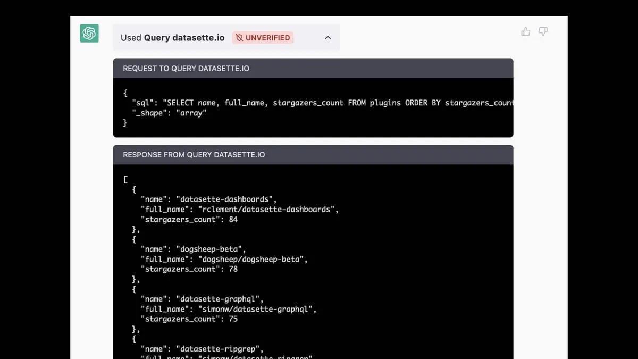Click the ChatGPT avatar icon
638x359 pixels.
[x=89, y=34]
